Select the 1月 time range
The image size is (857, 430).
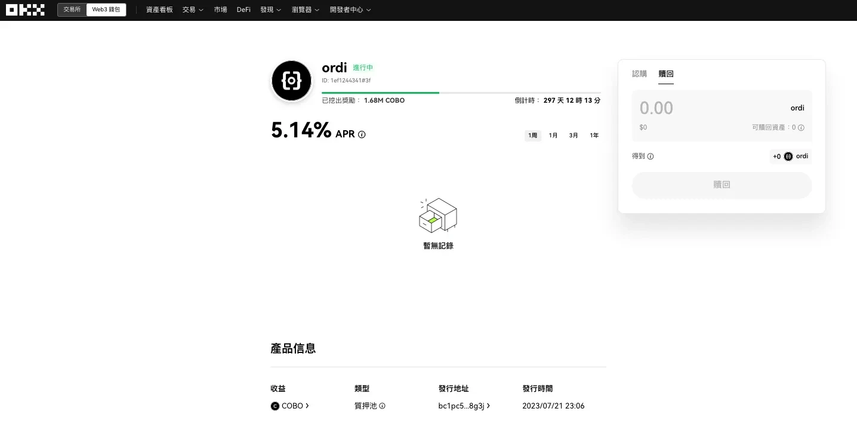(x=553, y=136)
